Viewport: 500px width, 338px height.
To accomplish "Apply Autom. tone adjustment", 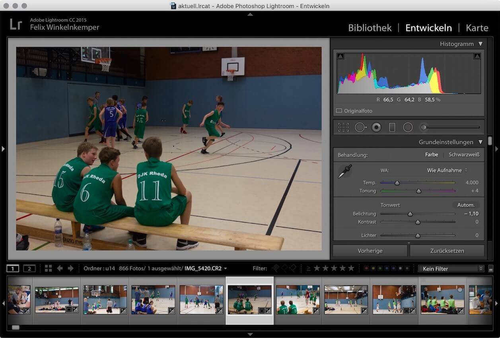I will tap(465, 205).
